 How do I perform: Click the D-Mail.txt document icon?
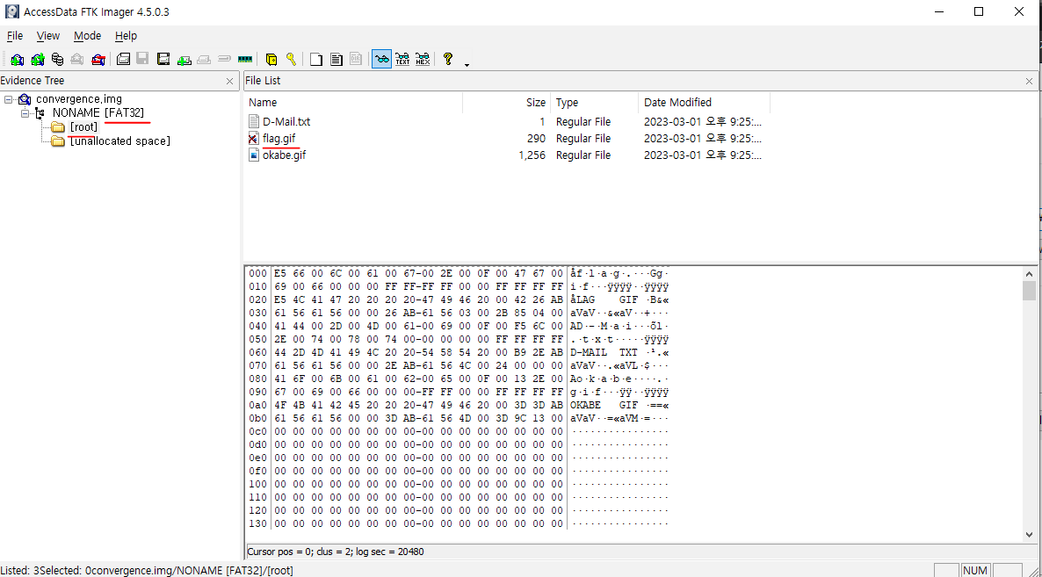coord(253,121)
